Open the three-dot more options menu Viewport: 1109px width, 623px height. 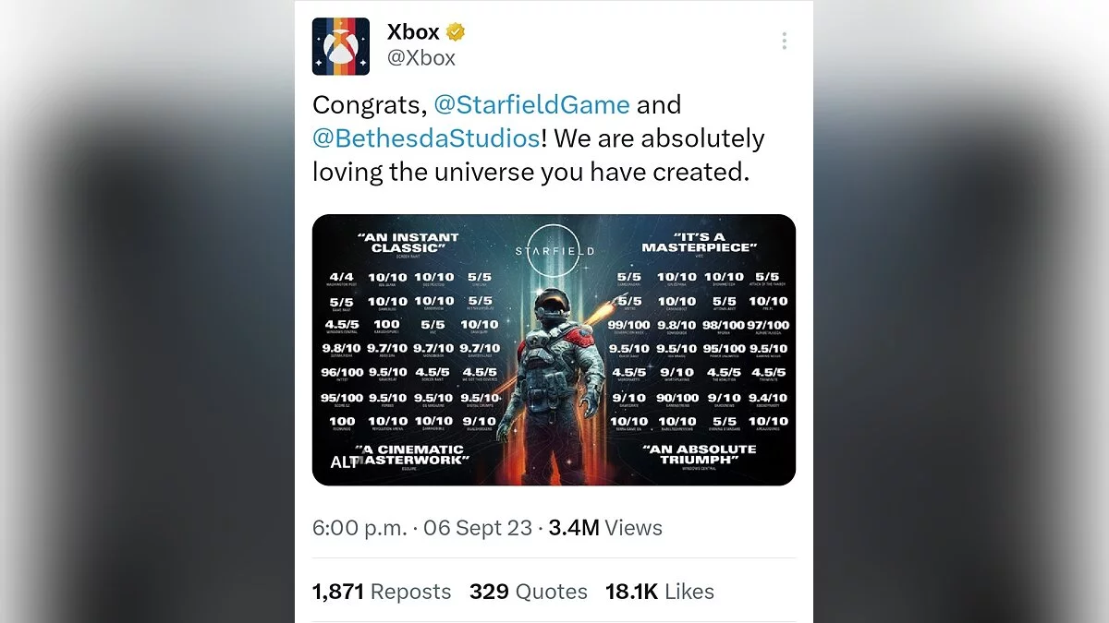click(784, 41)
